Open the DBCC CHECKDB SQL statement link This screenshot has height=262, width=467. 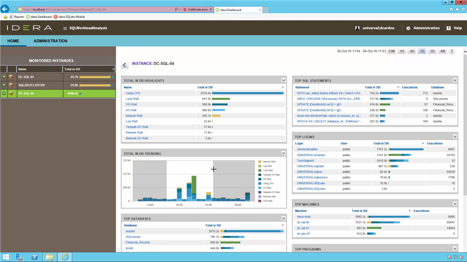coord(329,98)
